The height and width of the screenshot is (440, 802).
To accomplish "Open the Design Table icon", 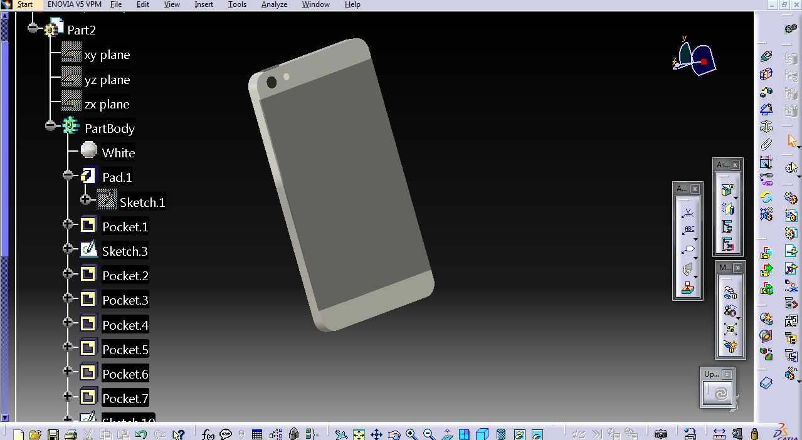I will pyautogui.click(x=257, y=434).
